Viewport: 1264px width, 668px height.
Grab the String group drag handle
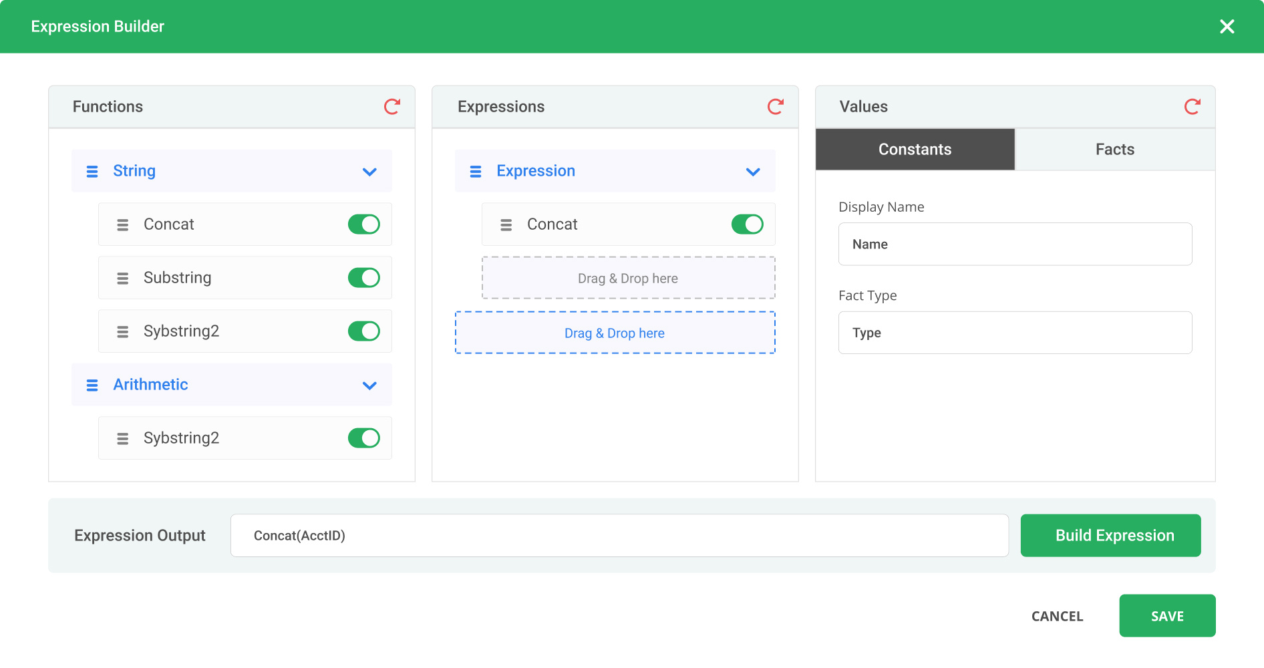click(92, 172)
